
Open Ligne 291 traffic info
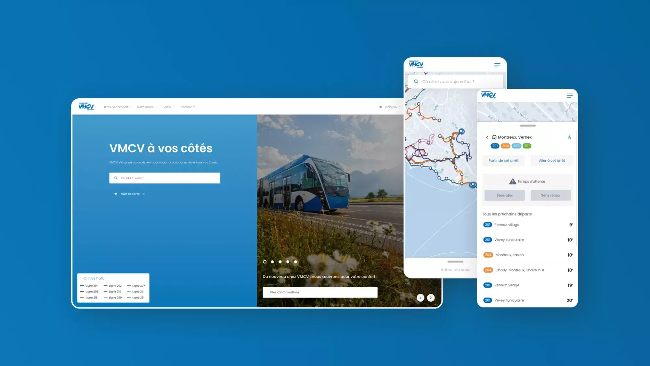click(136, 297)
